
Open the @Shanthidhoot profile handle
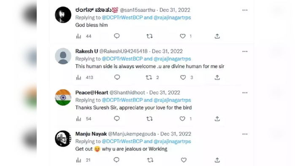pyautogui.click(x=127, y=93)
